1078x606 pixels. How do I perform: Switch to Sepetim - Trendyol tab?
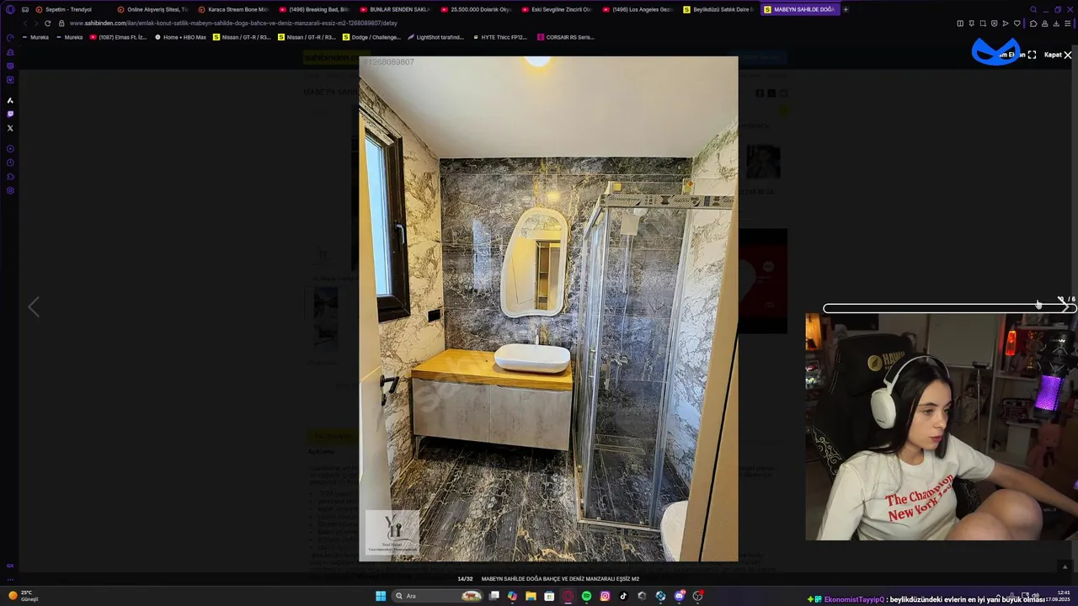[x=70, y=9]
